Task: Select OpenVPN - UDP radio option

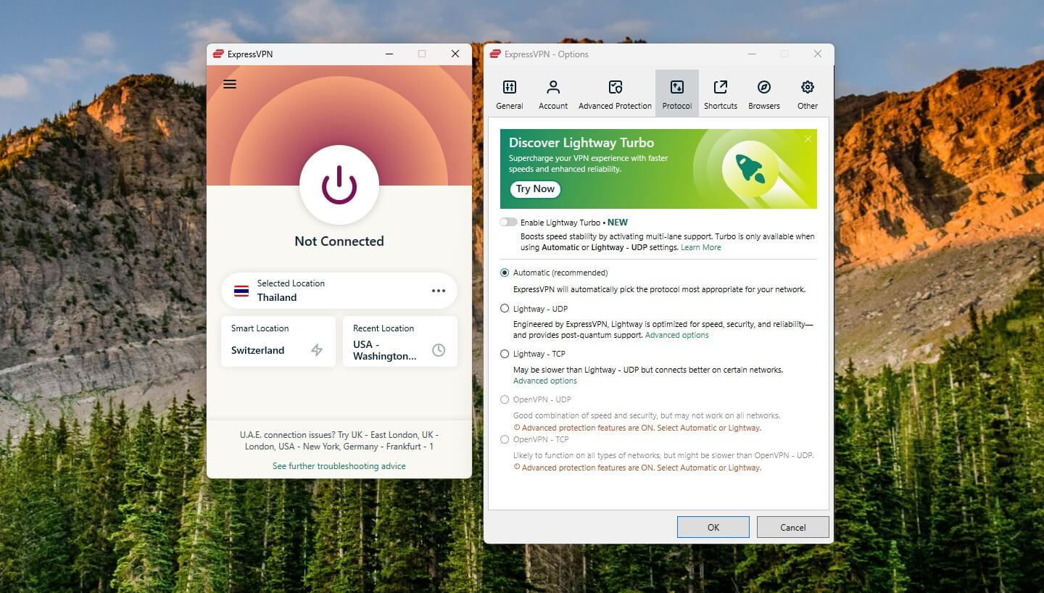Action: pyautogui.click(x=505, y=399)
